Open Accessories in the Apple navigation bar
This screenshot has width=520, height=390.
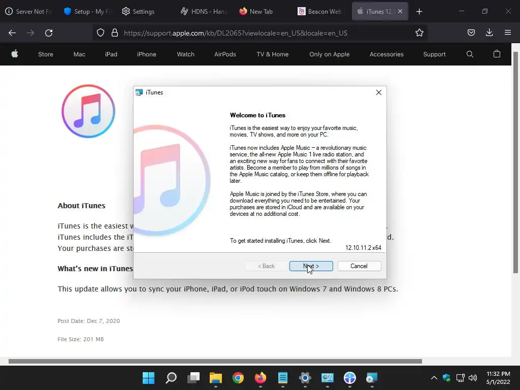pos(386,54)
